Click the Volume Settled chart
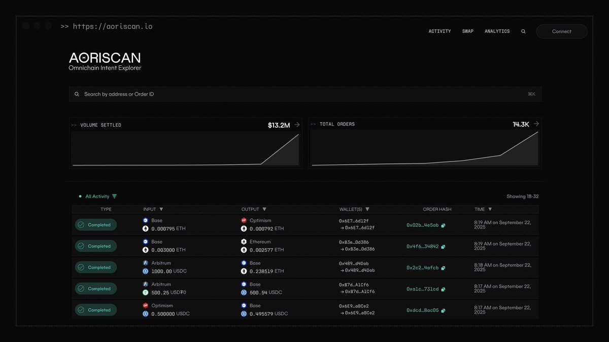Image resolution: width=609 pixels, height=342 pixels. tap(186, 148)
